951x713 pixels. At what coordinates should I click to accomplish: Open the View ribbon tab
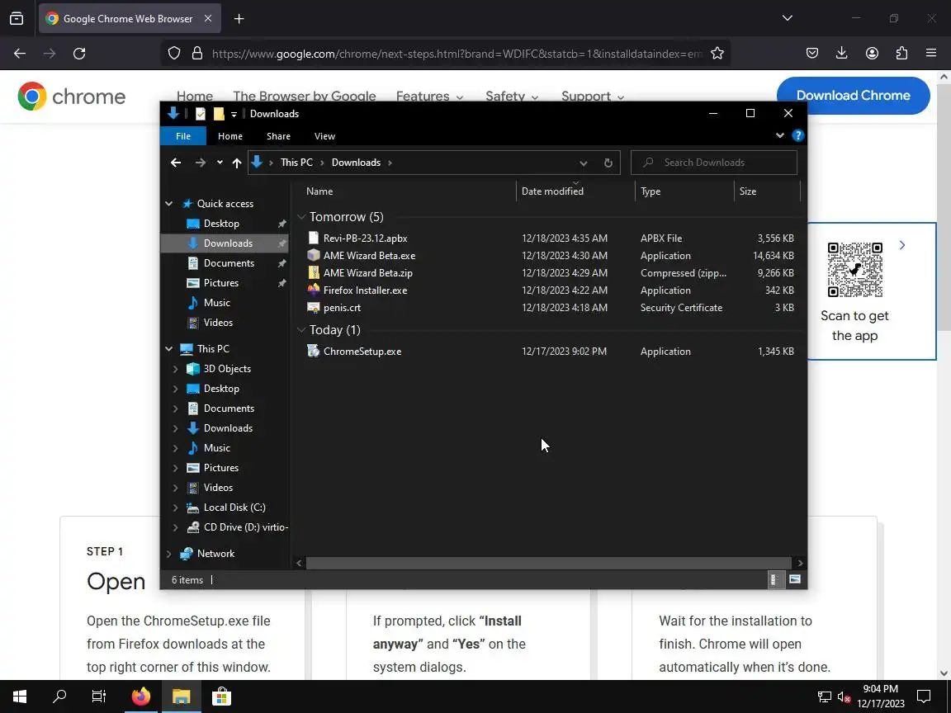click(324, 136)
